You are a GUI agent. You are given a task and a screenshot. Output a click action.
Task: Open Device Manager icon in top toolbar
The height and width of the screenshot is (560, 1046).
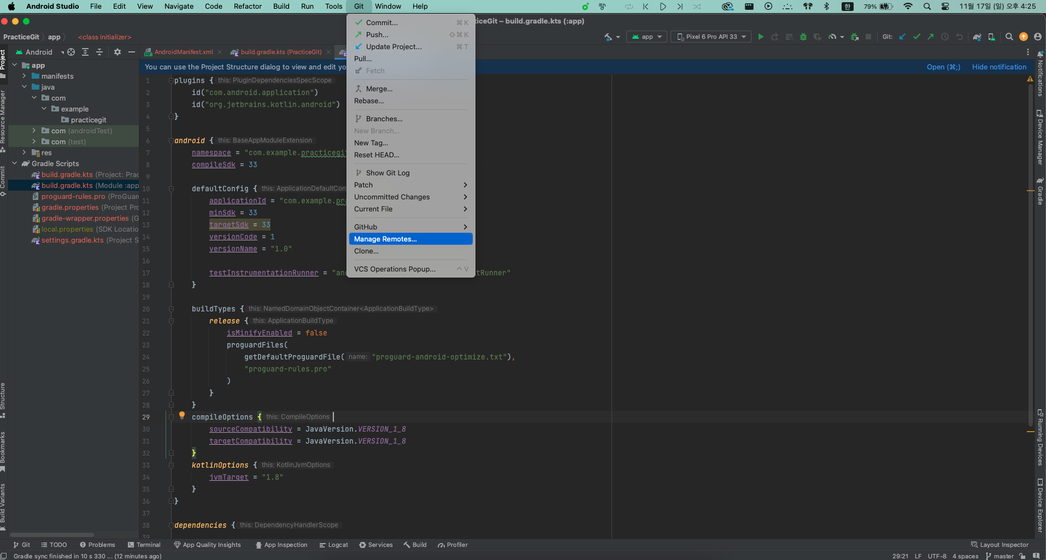[991, 37]
